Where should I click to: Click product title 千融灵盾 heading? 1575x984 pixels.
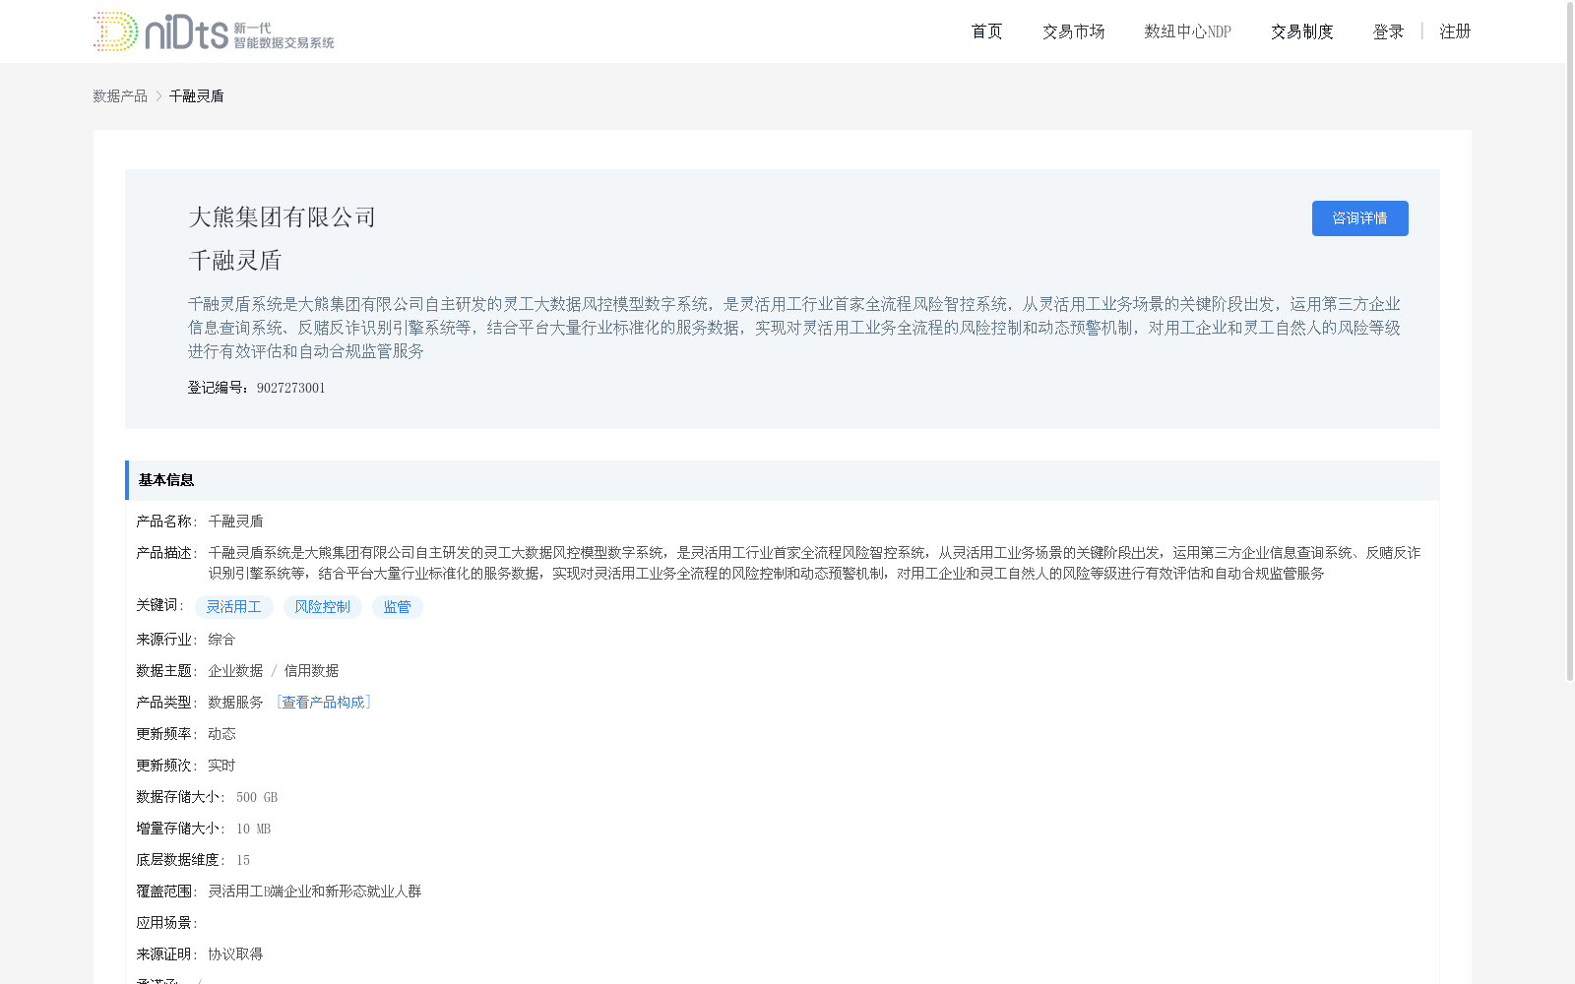point(235,261)
